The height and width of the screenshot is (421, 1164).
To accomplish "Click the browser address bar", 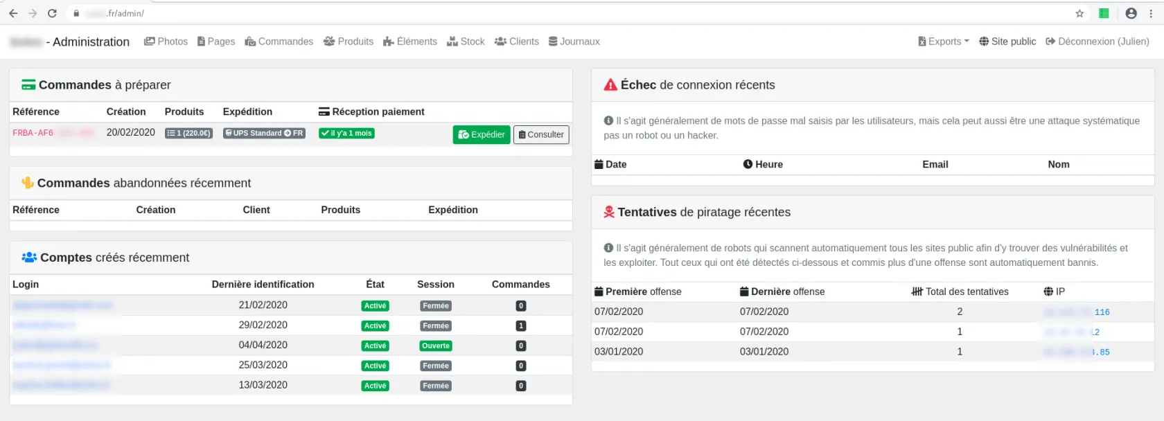I will point(554,13).
